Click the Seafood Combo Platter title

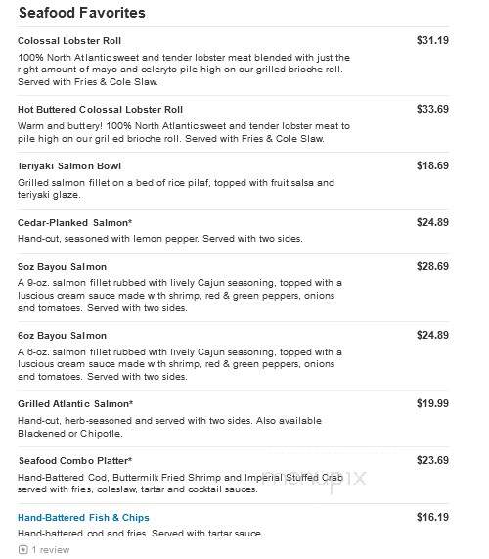click(x=75, y=460)
